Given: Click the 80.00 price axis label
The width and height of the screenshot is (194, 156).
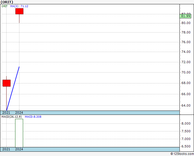Looking at the screenshot, I should [x=186, y=23].
